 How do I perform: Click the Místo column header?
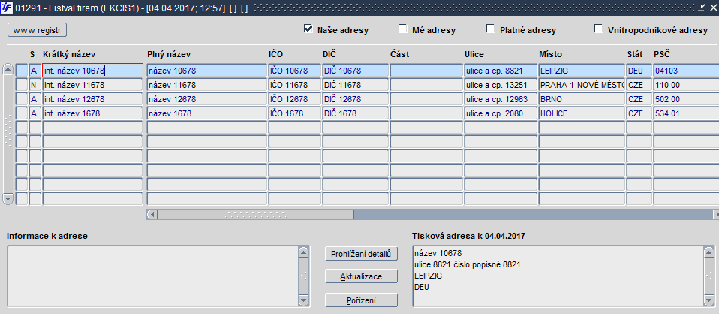click(x=550, y=54)
